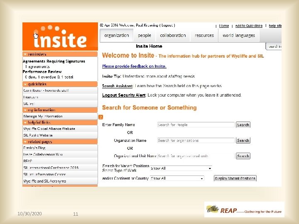Image resolution: width=299 pixels, height=224 pixels.
Task: Open Manage My Information
Action: [x=60, y=116]
